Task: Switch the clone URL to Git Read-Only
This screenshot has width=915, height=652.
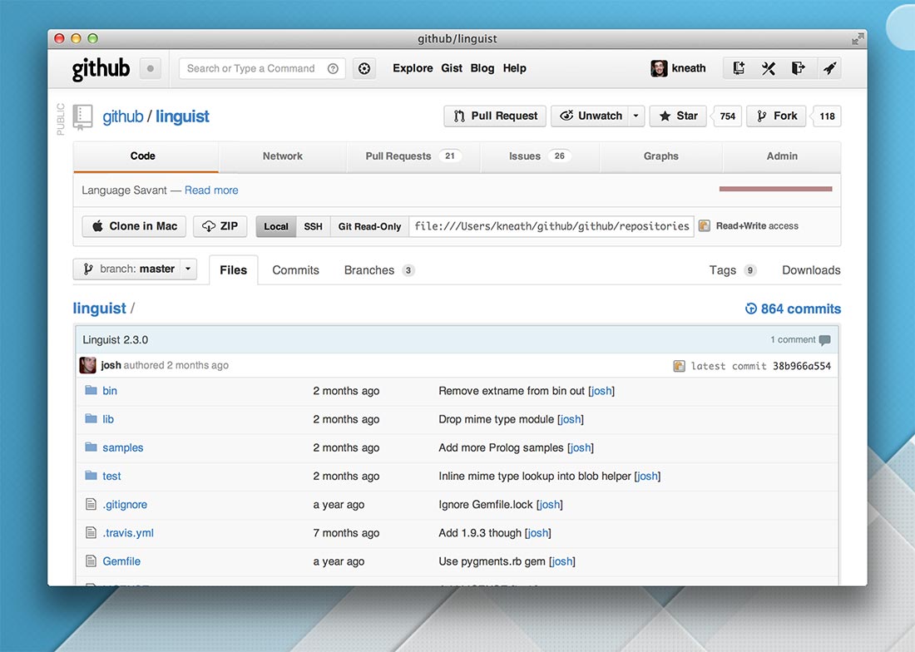Action: click(368, 226)
